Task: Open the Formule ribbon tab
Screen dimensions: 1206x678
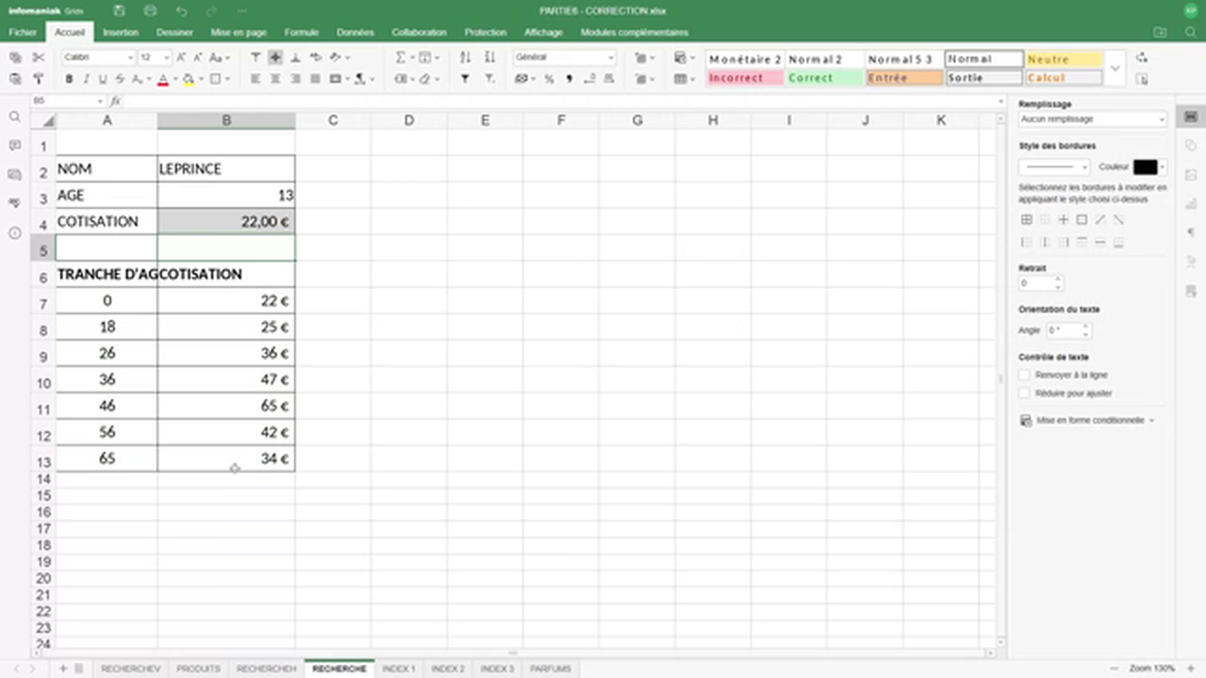Action: coord(301,32)
